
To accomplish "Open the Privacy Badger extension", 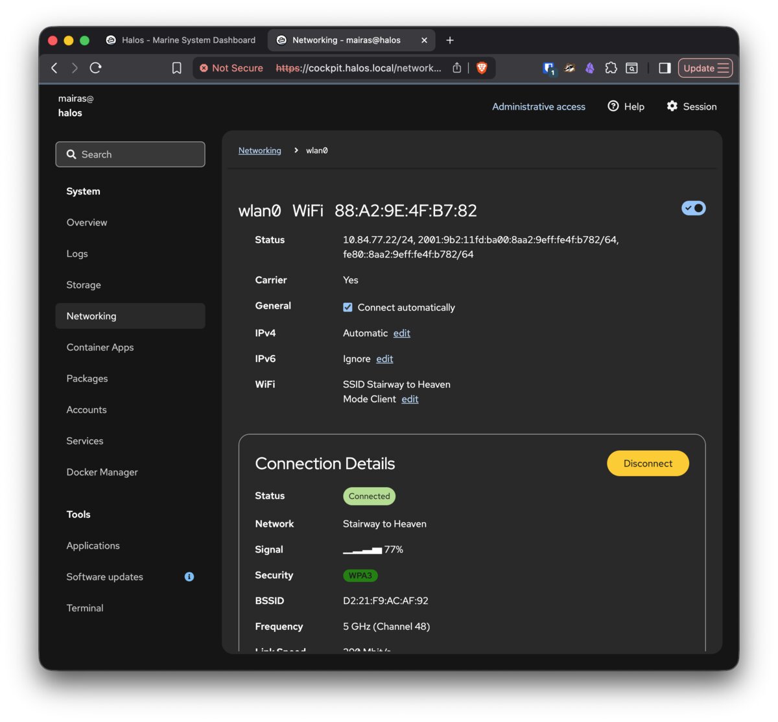I will pyautogui.click(x=569, y=67).
